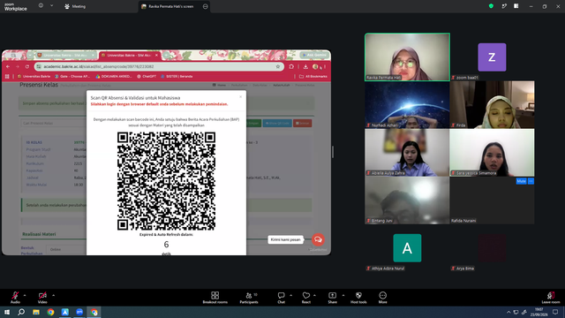Select Abiella Aulya Zahra's video tile
Screen dimensions: 565x318
coord(407,153)
